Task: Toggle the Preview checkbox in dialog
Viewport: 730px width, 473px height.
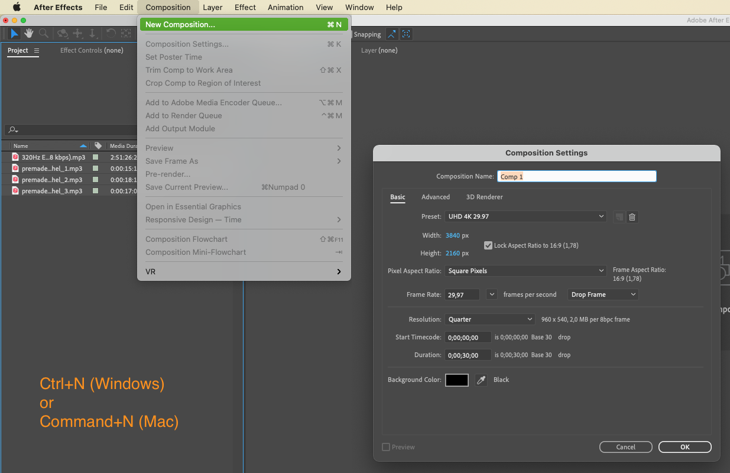Action: click(386, 447)
